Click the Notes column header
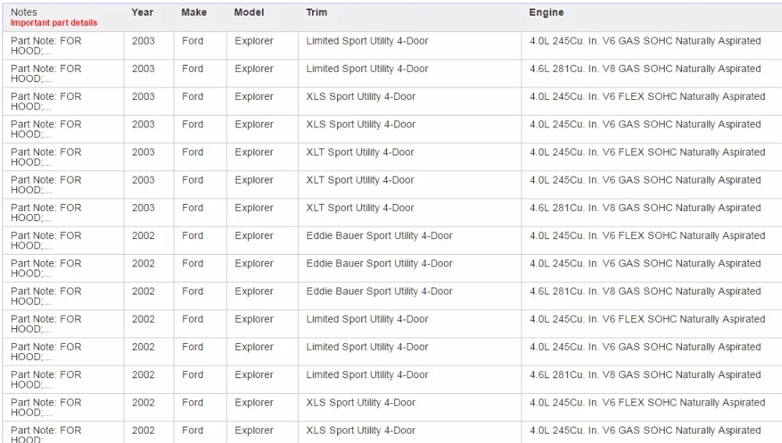The height and width of the screenshot is (443, 782). point(24,12)
